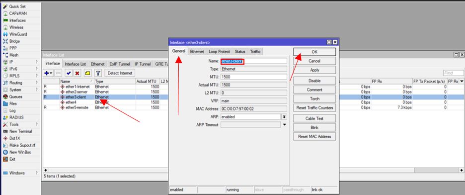Switch to Interface List tab

[76, 64]
